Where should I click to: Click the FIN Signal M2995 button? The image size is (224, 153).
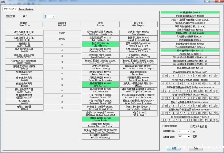coord(138,114)
